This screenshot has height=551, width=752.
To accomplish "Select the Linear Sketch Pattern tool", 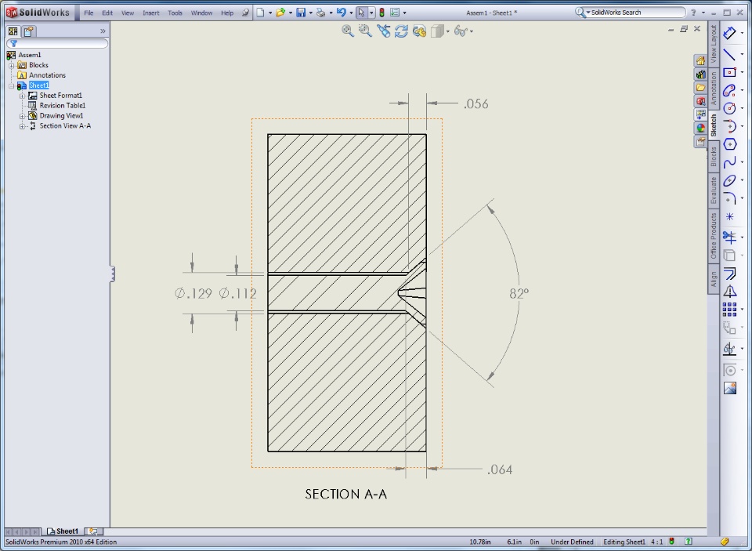I will (729, 310).
